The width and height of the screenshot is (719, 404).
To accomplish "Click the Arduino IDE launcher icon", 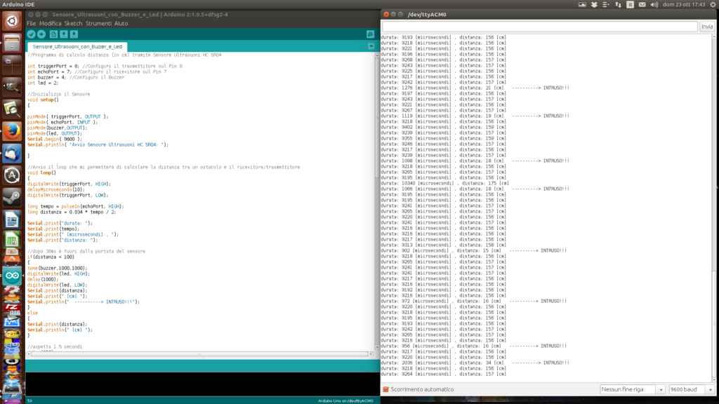I will 12,276.
